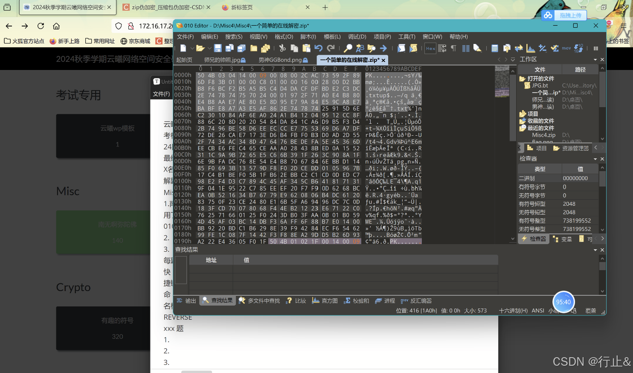Image resolution: width=633 pixels, height=373 pixels.
Task: Switch to the 师兄的帅照.jpg tab
Action: 225,60
